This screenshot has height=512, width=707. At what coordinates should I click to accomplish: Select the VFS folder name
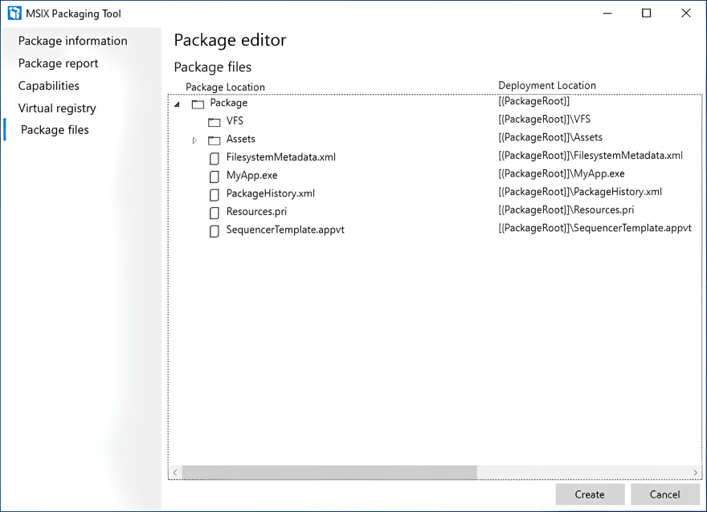[x=235, y=120]
